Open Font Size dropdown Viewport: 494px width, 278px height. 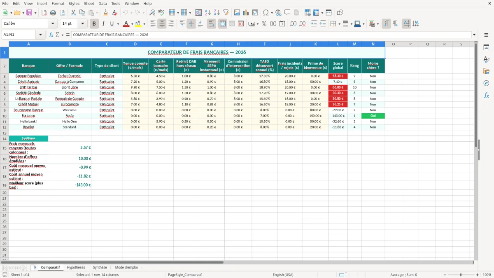pos(82,24)
